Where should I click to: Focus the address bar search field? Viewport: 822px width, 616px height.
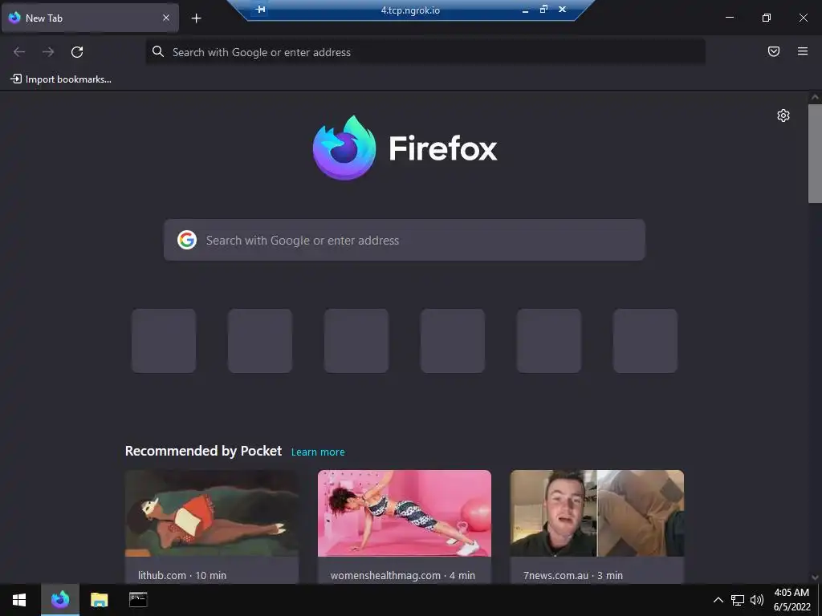click(425, 52)
